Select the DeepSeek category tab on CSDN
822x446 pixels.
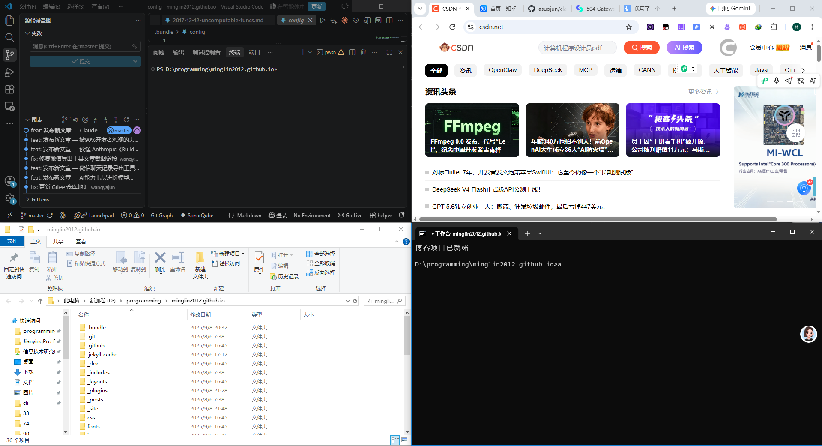tap(547, 70)
